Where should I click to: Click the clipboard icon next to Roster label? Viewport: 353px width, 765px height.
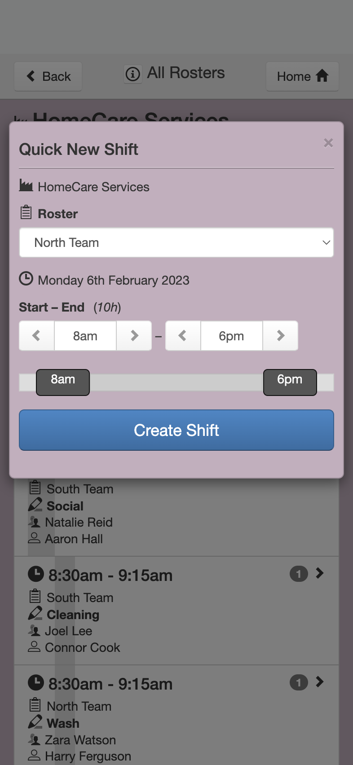26,212
